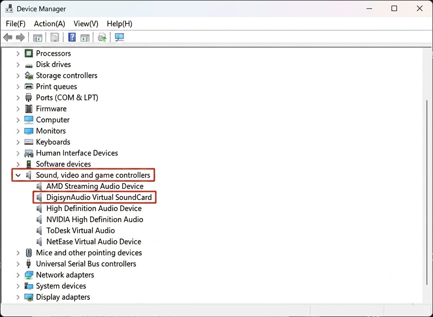Expand the Ports (COM & LPT) category
Viewport: 433px width, 317px height.
18,98
